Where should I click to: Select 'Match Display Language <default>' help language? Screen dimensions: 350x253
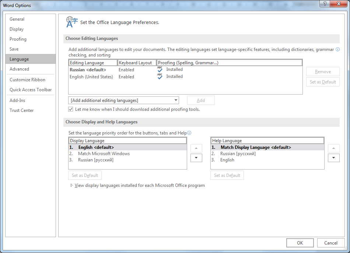coord(267,147)
